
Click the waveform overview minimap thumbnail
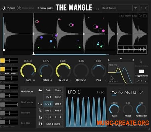[132, 50]
